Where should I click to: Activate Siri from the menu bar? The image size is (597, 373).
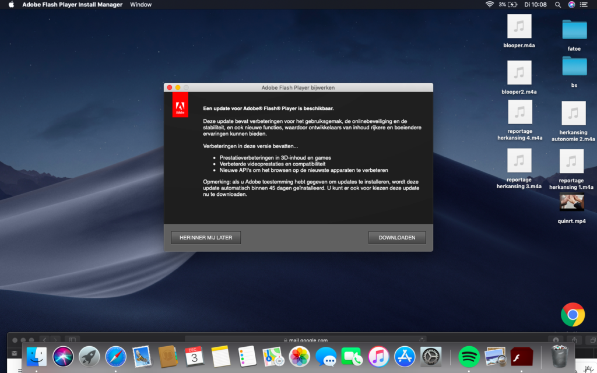pos(571,5)
